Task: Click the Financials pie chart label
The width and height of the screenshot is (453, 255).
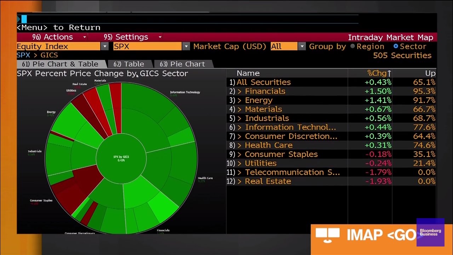Action: [163, 230]
